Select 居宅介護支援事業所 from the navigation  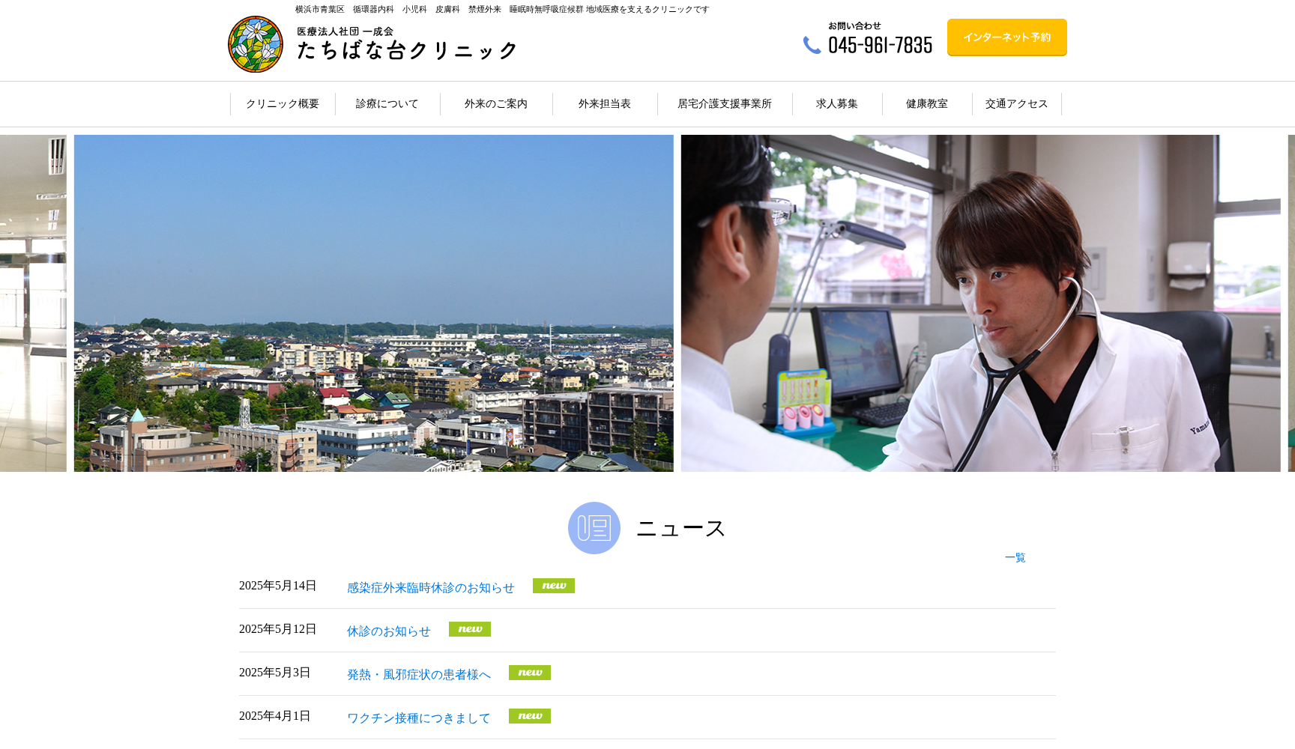pyautogui.click(x=723, y=104)
